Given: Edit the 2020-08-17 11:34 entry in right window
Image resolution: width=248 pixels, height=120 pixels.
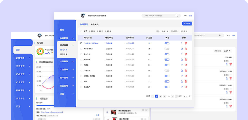Looking at the screenshot, I should coord(227,78).
